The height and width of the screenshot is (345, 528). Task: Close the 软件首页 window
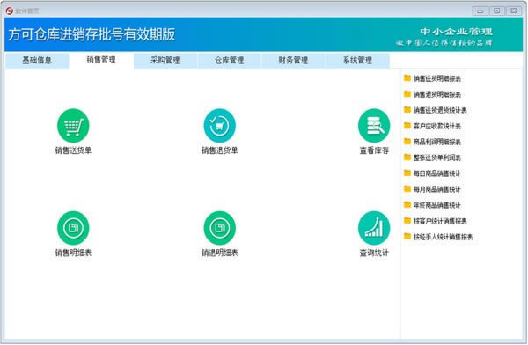514,11
